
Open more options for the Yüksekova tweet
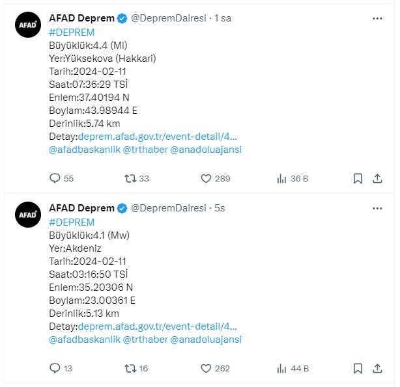pyautogui.click(x=377, y=18)
